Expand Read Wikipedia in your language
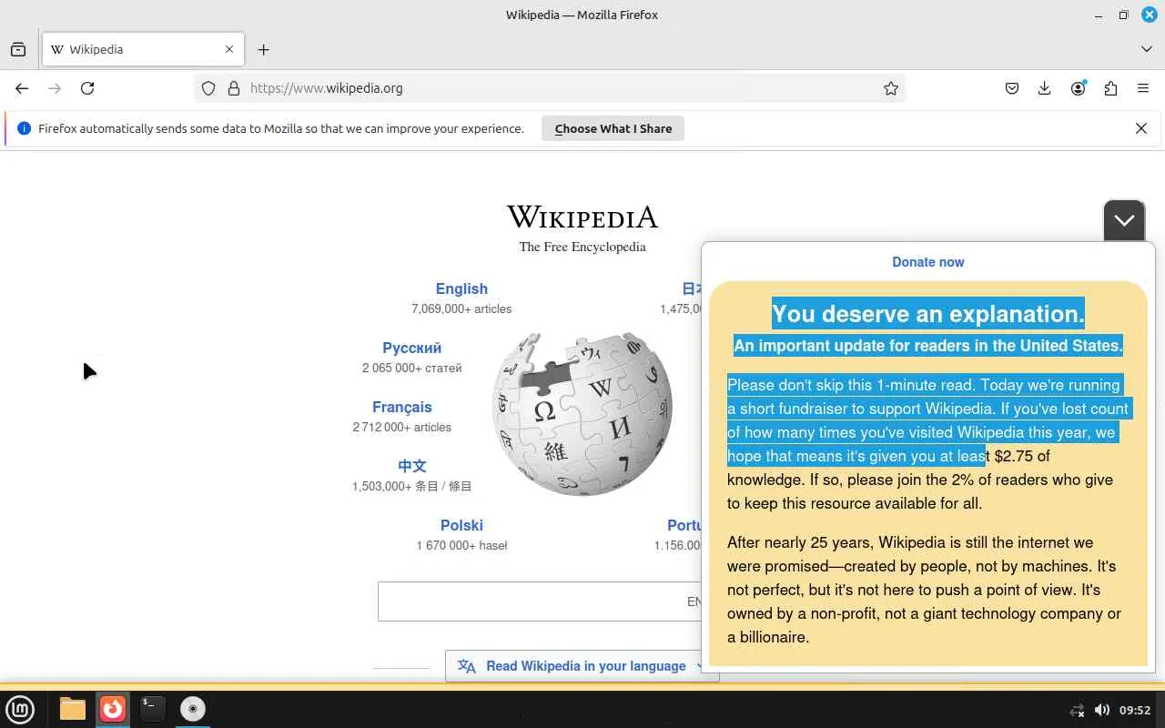The width and height of the screenshot is (1165, 728). 582,666
